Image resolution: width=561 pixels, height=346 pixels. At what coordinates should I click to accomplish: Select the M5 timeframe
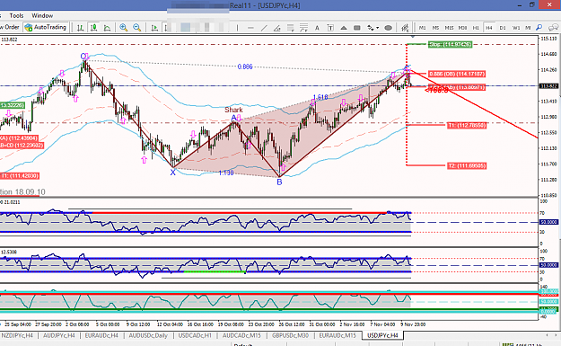[435, 28]
